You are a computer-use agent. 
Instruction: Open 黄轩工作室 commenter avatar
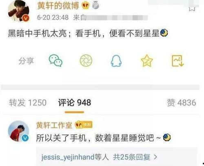pos(18,131)
